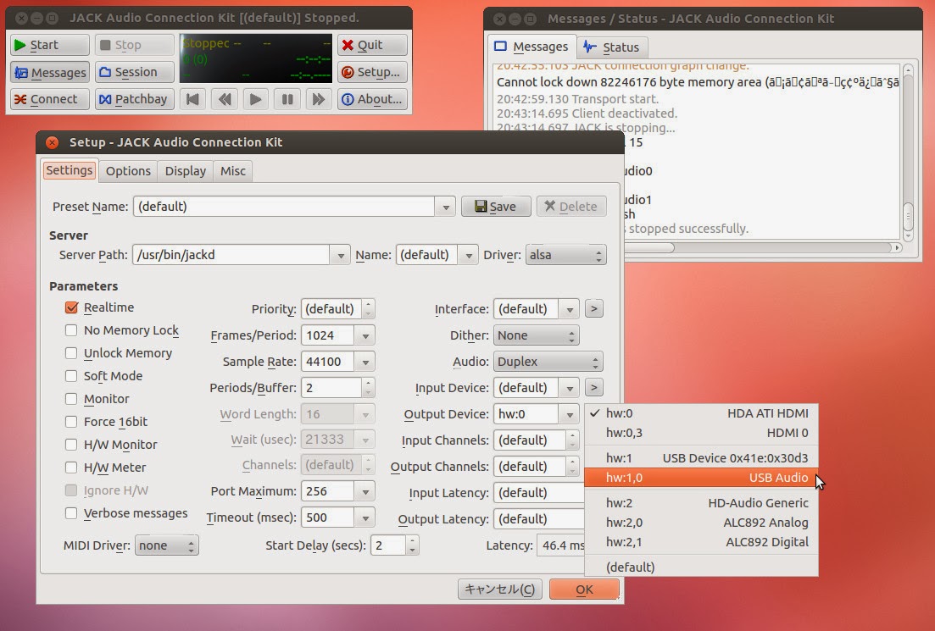
Task: Start the JACK server with Start button
Action: 49,45
